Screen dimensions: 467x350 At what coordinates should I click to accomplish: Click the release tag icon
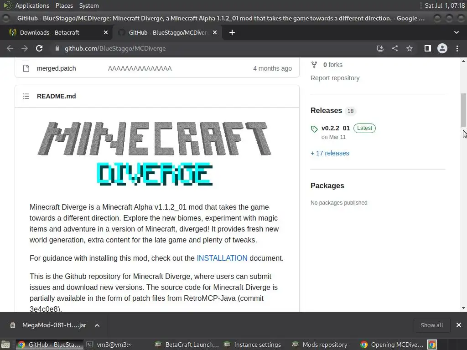pyautogui.click(x=314, y=129)
